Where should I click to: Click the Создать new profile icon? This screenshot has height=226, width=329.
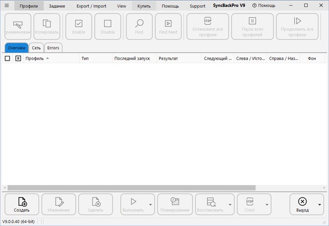22,201
